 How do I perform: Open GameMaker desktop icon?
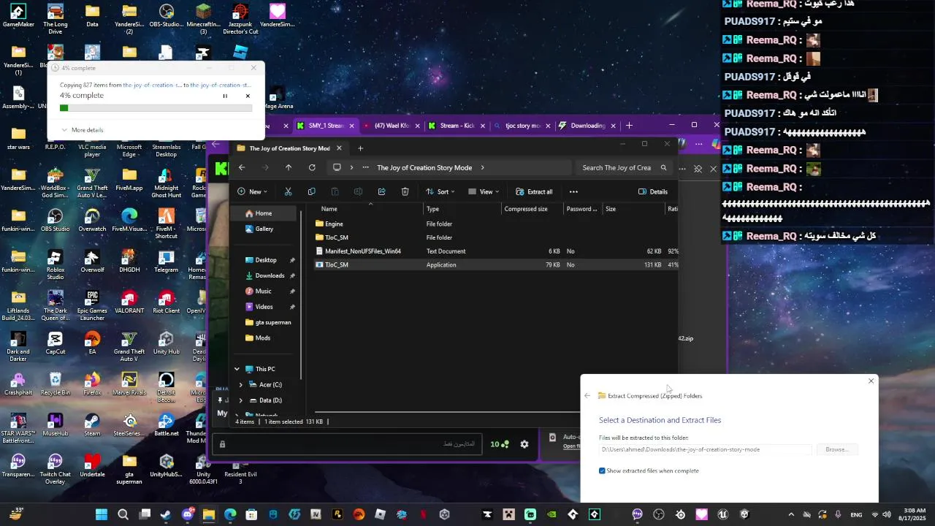click(18, 16)
